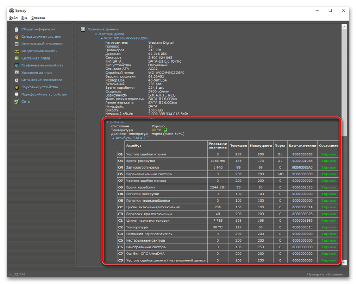Viewport: 356px width, 284px height.
Task: Open the Оперативная память section
Action: [39, 51]
